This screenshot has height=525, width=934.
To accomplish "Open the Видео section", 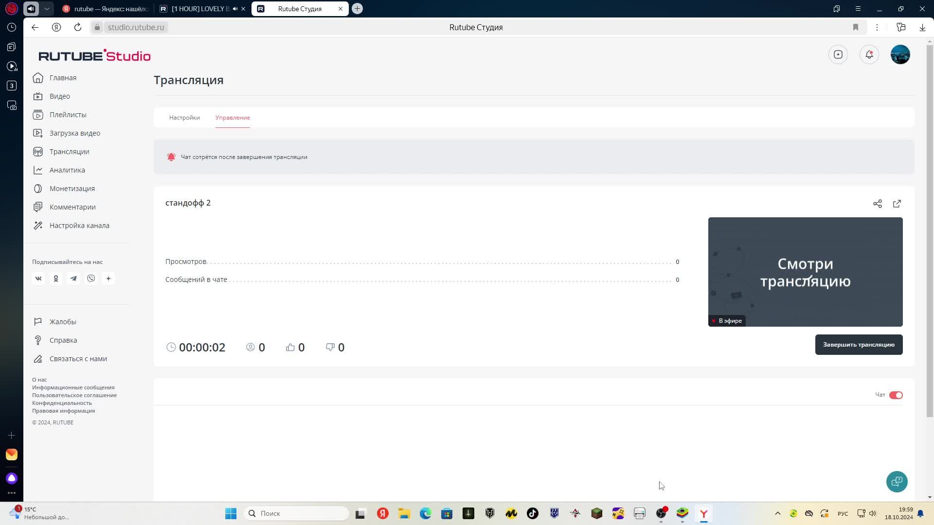I will click(x=59, y=96).
